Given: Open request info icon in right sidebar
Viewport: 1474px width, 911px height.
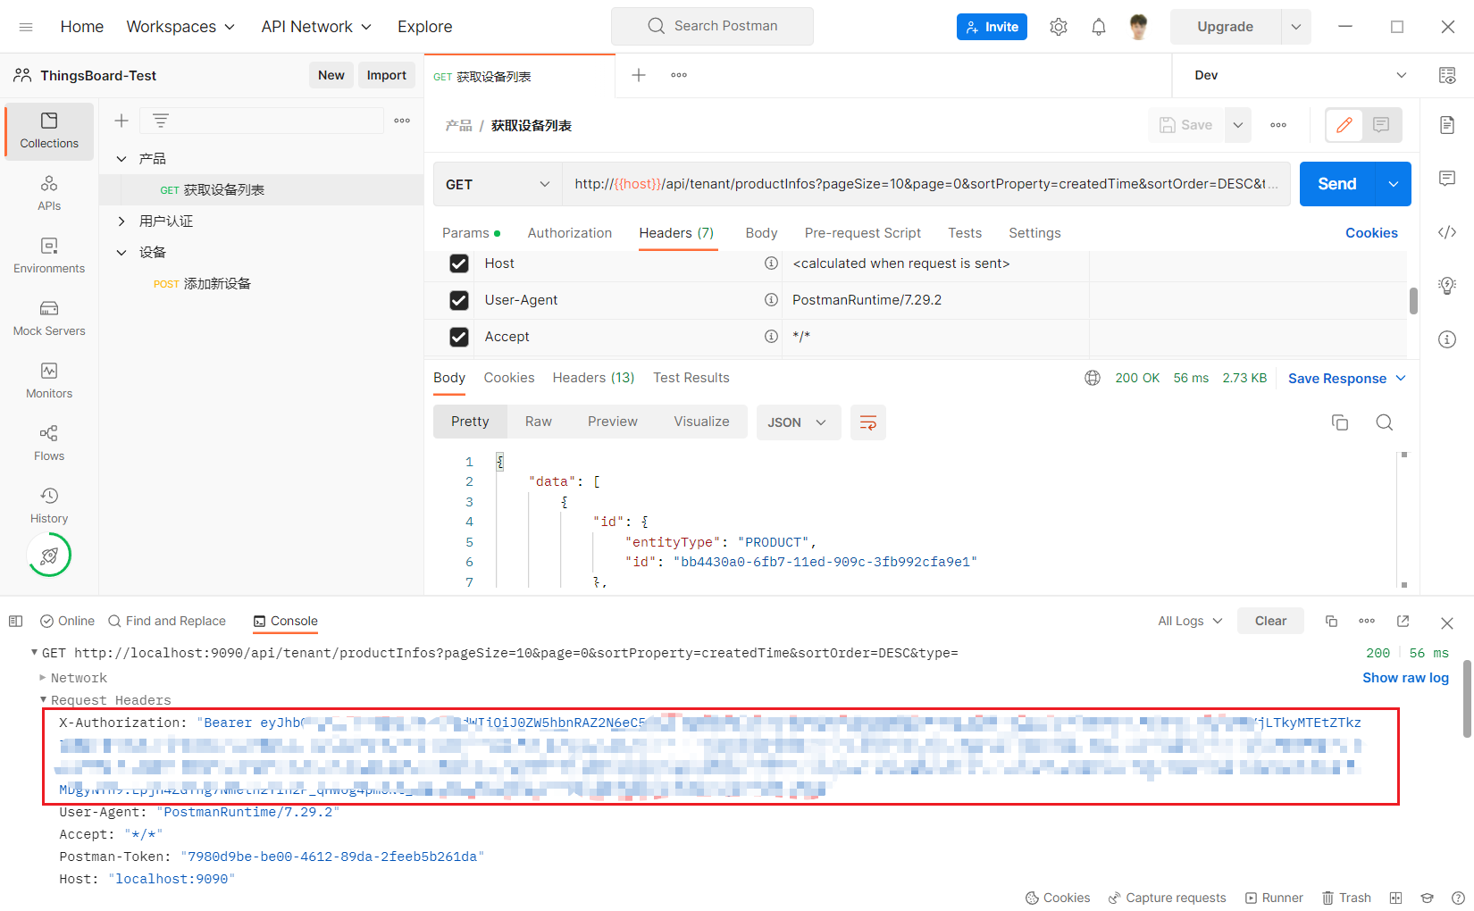Looking at the screenshot, I should pos(1447,339).
